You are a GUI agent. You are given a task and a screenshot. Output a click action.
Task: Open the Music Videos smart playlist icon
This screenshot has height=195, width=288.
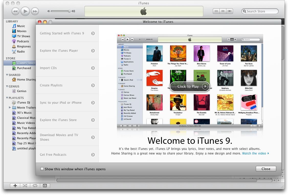coord(14,123)
